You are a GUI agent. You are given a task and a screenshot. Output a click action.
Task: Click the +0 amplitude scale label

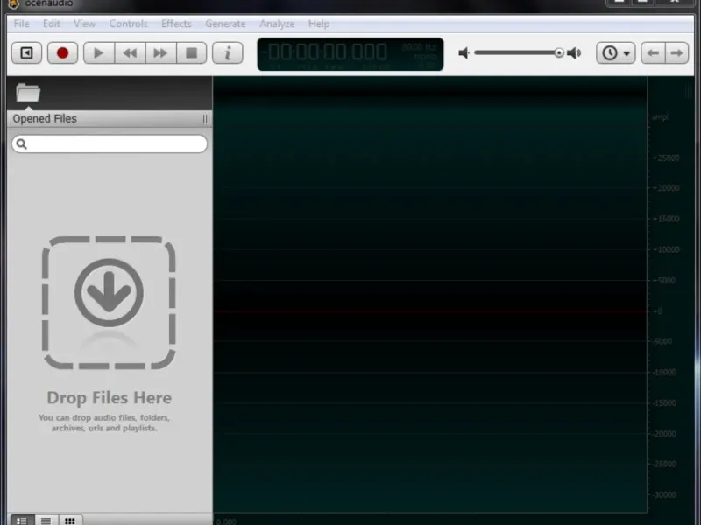(657, 311)
